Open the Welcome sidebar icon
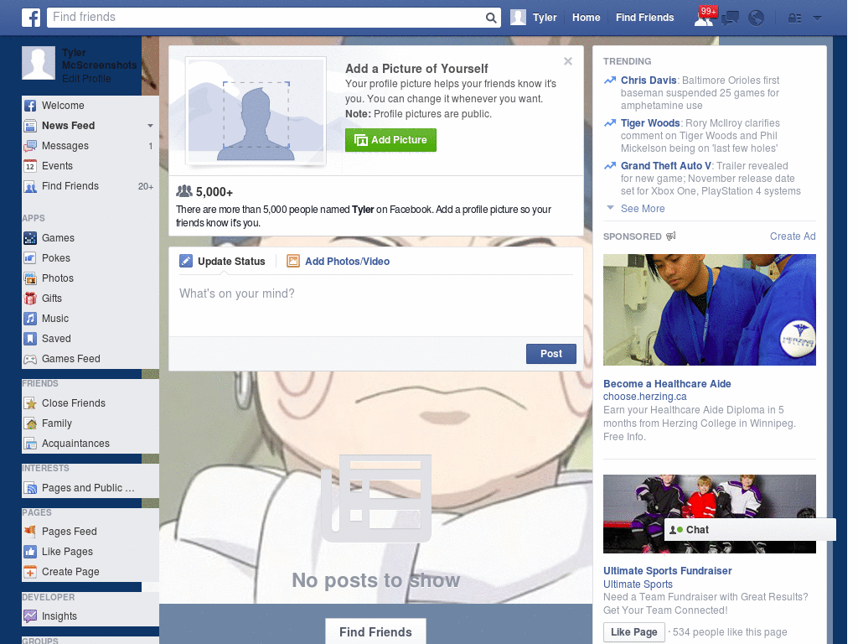The width and height of the screenshot is (858, 644). (x=30, y=106)
